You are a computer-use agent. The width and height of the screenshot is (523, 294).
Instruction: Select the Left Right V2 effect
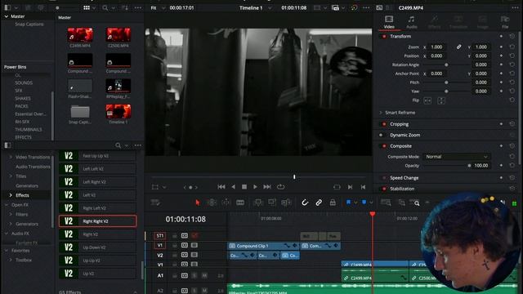point(98,182)
